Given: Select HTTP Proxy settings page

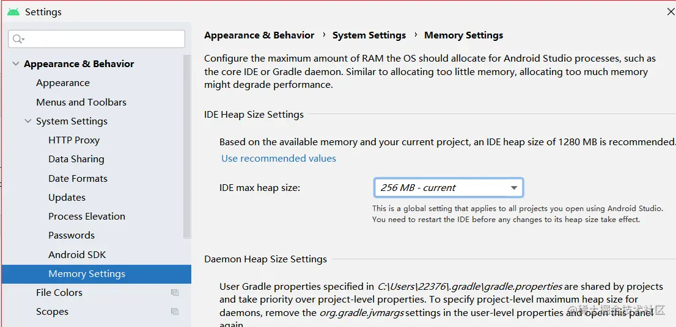Looking at the screenshot, I should pos(74,140).
